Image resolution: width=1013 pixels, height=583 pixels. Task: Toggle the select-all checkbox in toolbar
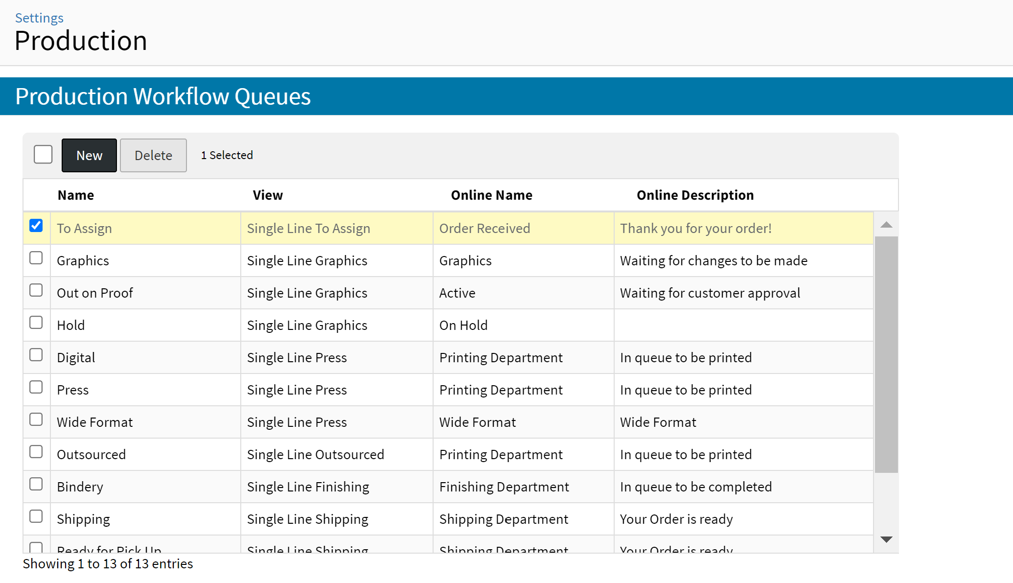point(43,155)
